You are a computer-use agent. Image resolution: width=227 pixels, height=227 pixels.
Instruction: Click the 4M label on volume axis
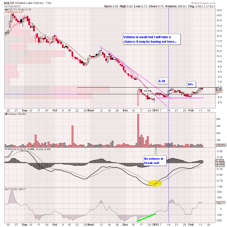pyautogui.click(x=218, y=119)
